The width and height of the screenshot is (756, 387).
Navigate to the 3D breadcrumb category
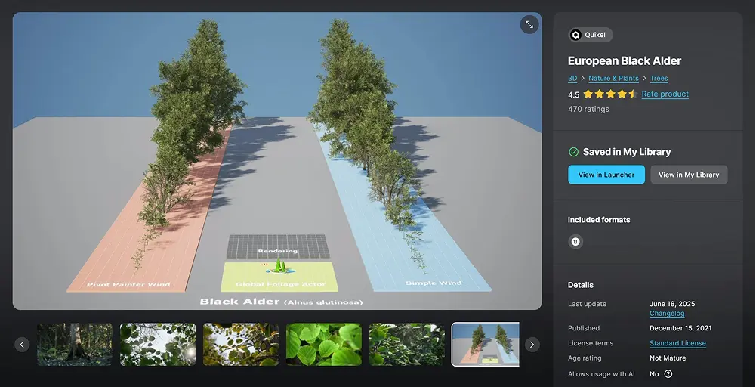572,79
